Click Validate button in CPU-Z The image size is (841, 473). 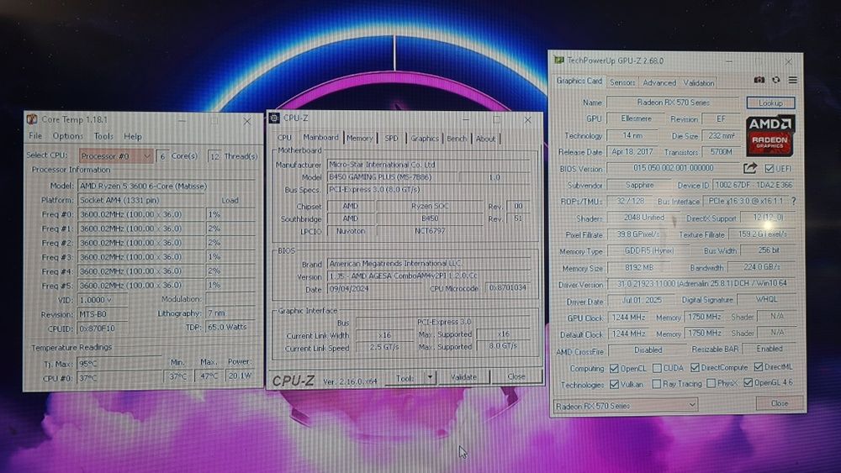(463, 377)
